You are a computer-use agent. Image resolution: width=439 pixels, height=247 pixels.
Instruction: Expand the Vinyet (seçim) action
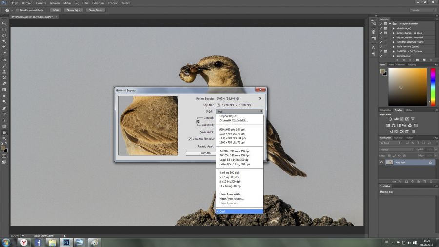click(394, 28)
